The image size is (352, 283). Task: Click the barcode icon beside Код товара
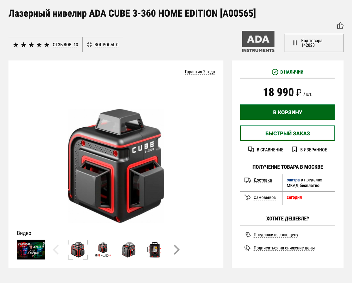(296, 43)
